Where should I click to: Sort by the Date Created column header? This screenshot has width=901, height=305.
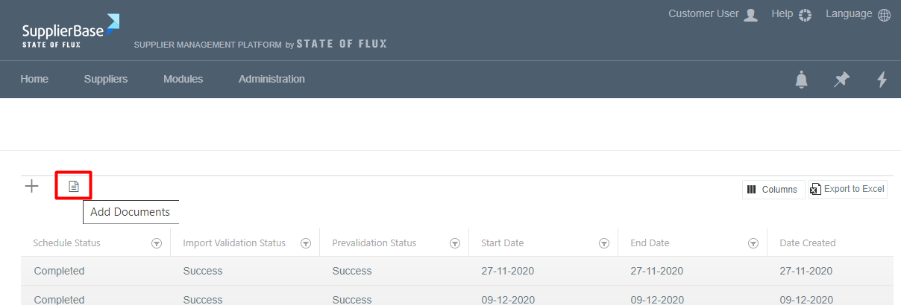click(807, 243)
